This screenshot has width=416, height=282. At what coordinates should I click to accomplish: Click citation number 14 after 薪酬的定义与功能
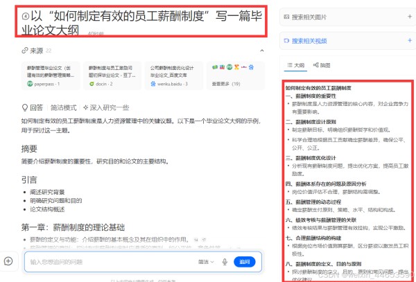pyautogui.click(x=196, y=240)
